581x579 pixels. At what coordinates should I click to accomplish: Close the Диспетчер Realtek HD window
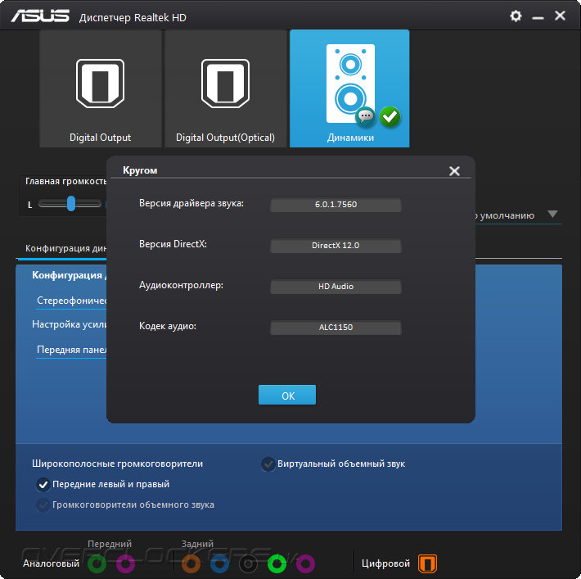coord(560,16)
